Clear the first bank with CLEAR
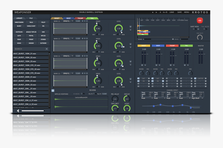The height and width of the screenshot is (148, 223). (78, 21)
